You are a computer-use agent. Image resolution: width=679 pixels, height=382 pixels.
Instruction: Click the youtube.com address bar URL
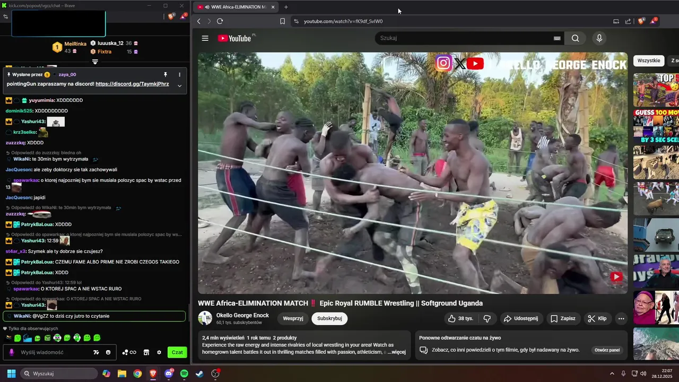pyautogui.click(x=343, y=21)
